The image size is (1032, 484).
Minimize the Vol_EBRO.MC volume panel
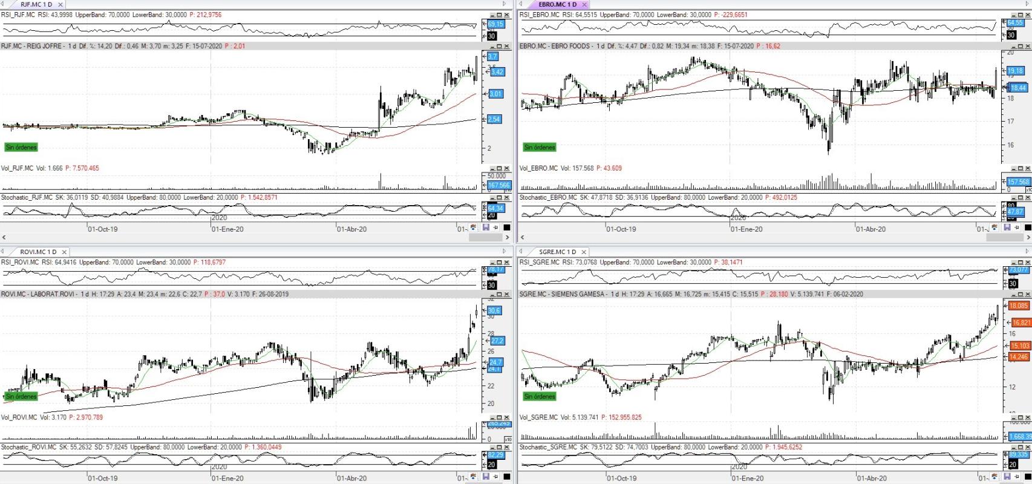(x=1013, y=168)
